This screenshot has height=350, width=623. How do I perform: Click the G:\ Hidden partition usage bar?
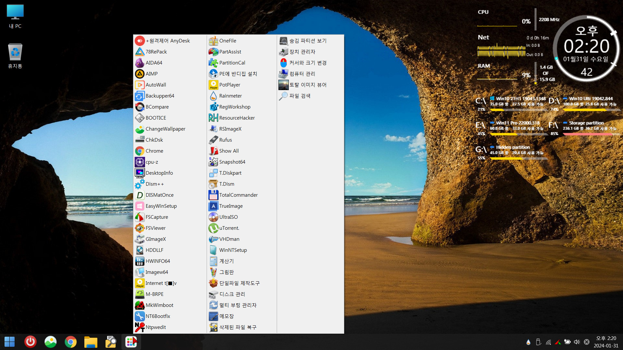(519, 158)
